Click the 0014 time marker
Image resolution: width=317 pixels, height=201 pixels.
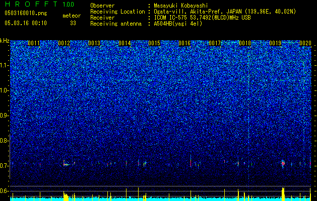click(x=124, y=43)
